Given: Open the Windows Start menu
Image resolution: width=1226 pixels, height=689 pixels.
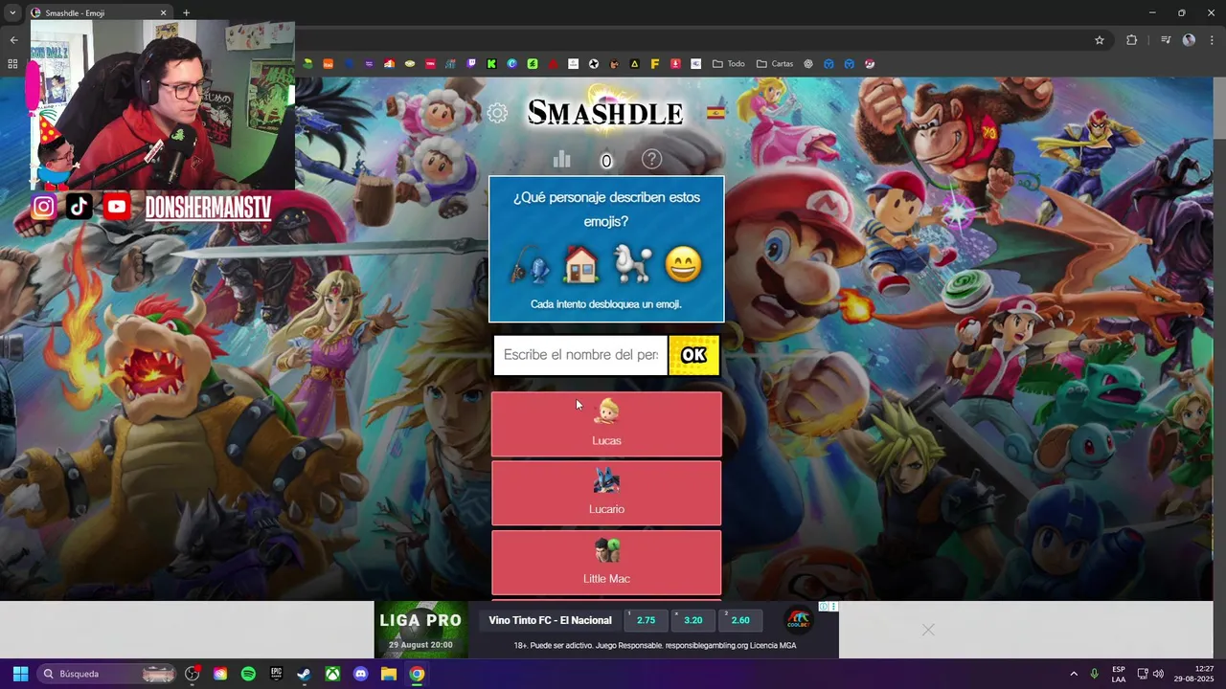Looking at the screenshot, I should coord(20,674).
